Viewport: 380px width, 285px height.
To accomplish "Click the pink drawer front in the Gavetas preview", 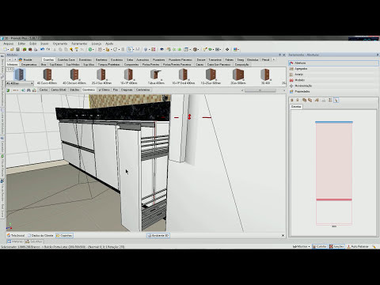I will [334, 161].
